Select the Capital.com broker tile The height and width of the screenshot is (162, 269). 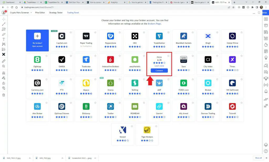click(62, 41)
